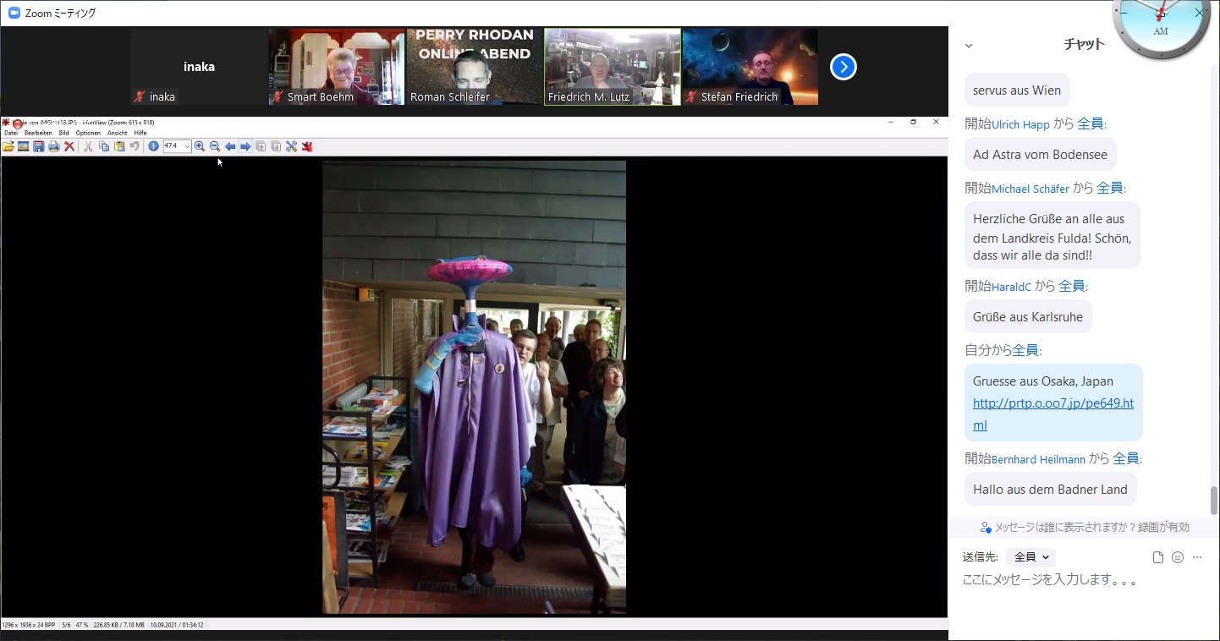Click the chat message input field
Viewport: 1220px width, 641px height.
[x=1074, y=580]
